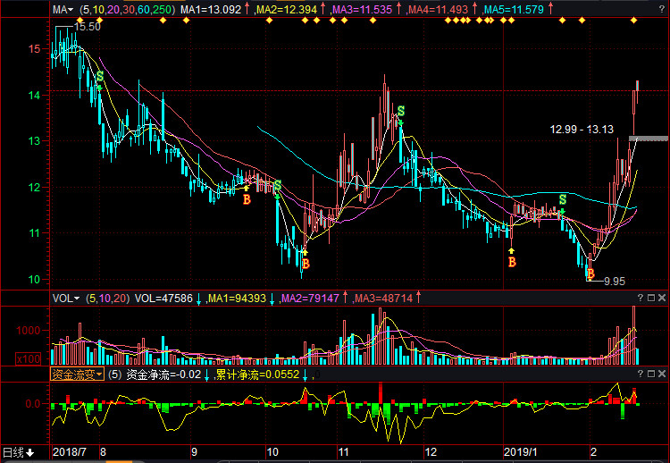Edit MA parameters (5,10,20,30,60,250)
Image resolution: width=670 pixels, height=463 pixels.
127,9
